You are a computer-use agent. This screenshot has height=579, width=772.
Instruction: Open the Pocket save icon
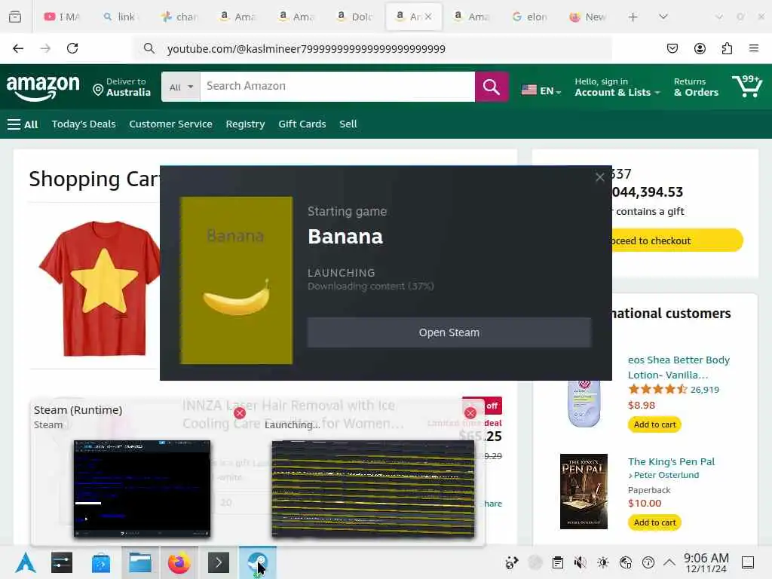pos(672,48)
